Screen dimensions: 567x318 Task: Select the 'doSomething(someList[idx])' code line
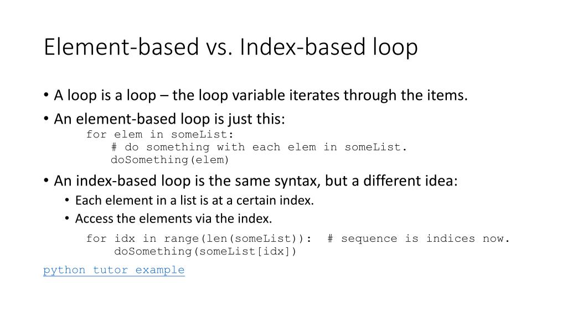[x=205, y=251]
